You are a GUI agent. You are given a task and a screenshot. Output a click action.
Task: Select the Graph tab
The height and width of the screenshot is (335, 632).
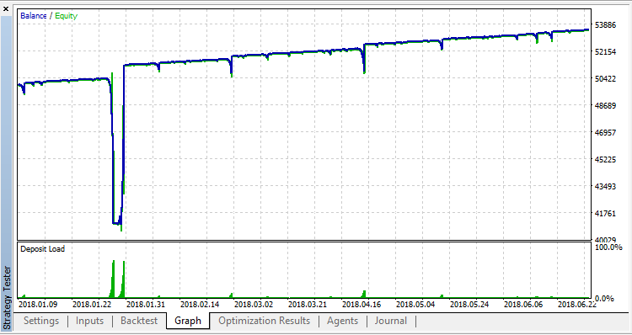(188, 321)
